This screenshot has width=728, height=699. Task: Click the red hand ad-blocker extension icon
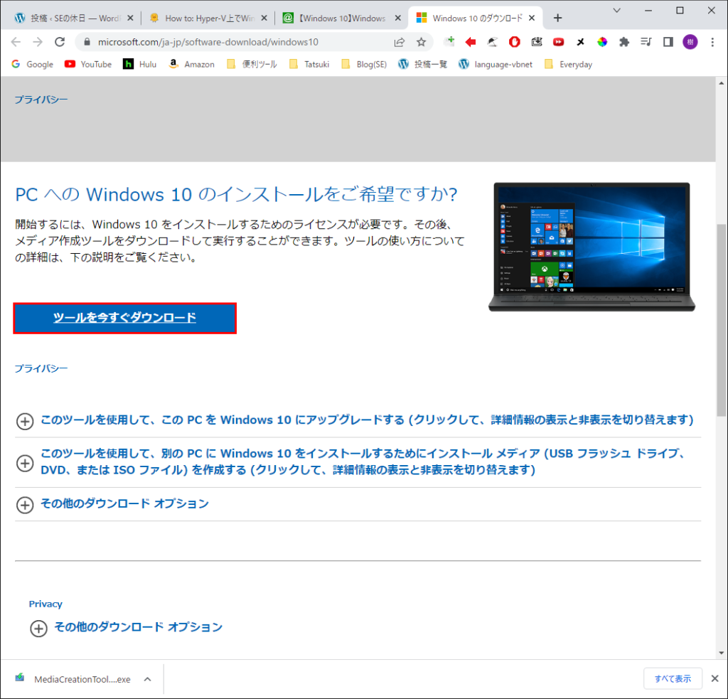514,42
